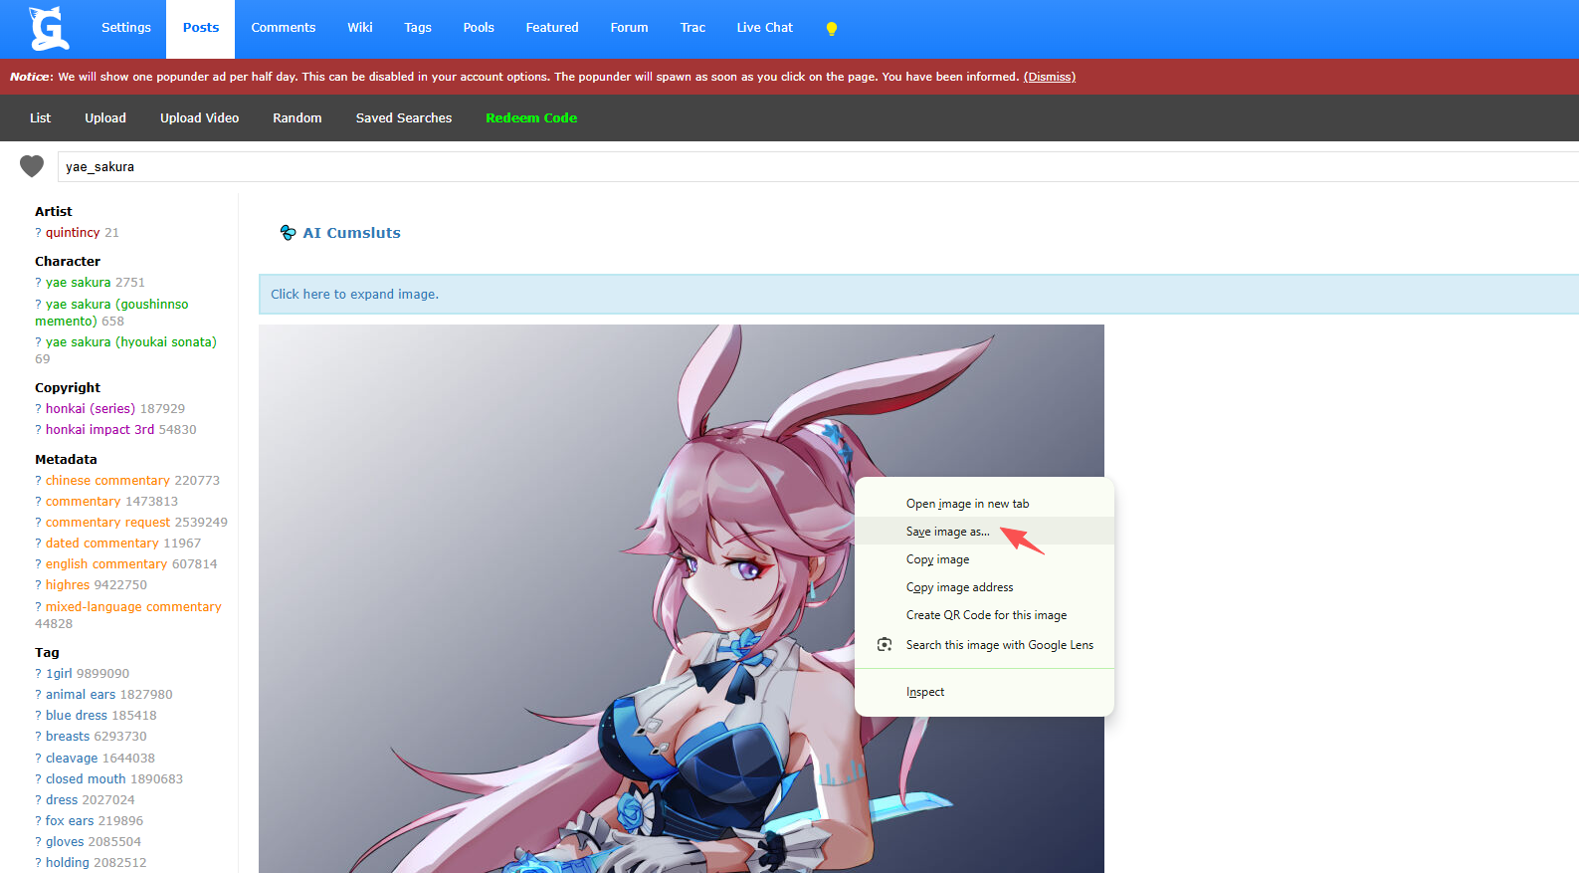Dismiss the popunder notice
1579x873 pixels.
click(x=1050, y=77)
